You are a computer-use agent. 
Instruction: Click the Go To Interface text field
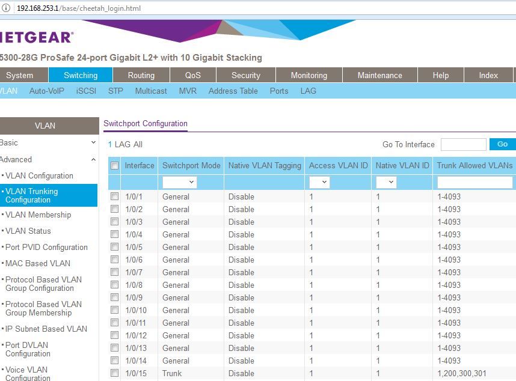(x=463, y=145)
